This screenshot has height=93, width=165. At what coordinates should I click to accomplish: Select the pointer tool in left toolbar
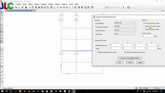[2, 12]
